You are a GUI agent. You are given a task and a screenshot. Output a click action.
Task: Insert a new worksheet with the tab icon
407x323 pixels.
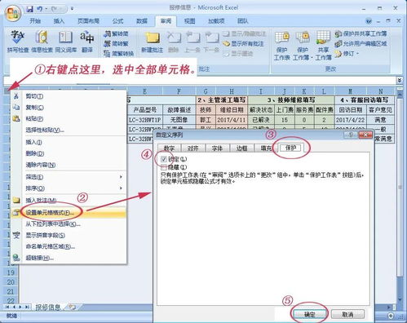pos(73,308)
